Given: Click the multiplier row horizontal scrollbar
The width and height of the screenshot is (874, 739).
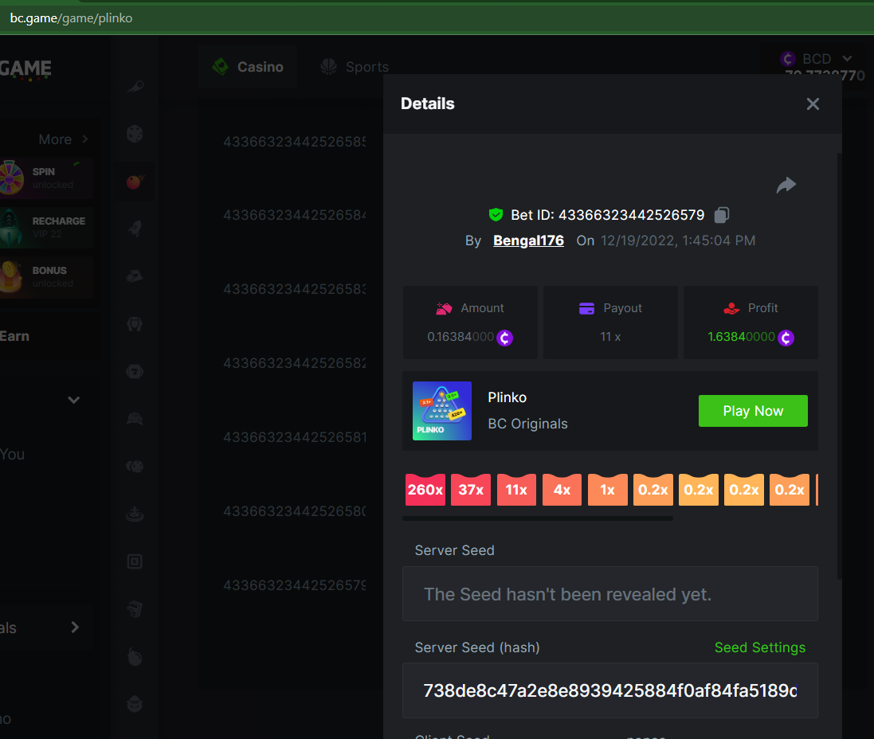Looking at the screenshot, I should pyautogui.click(x=537, y=518).
